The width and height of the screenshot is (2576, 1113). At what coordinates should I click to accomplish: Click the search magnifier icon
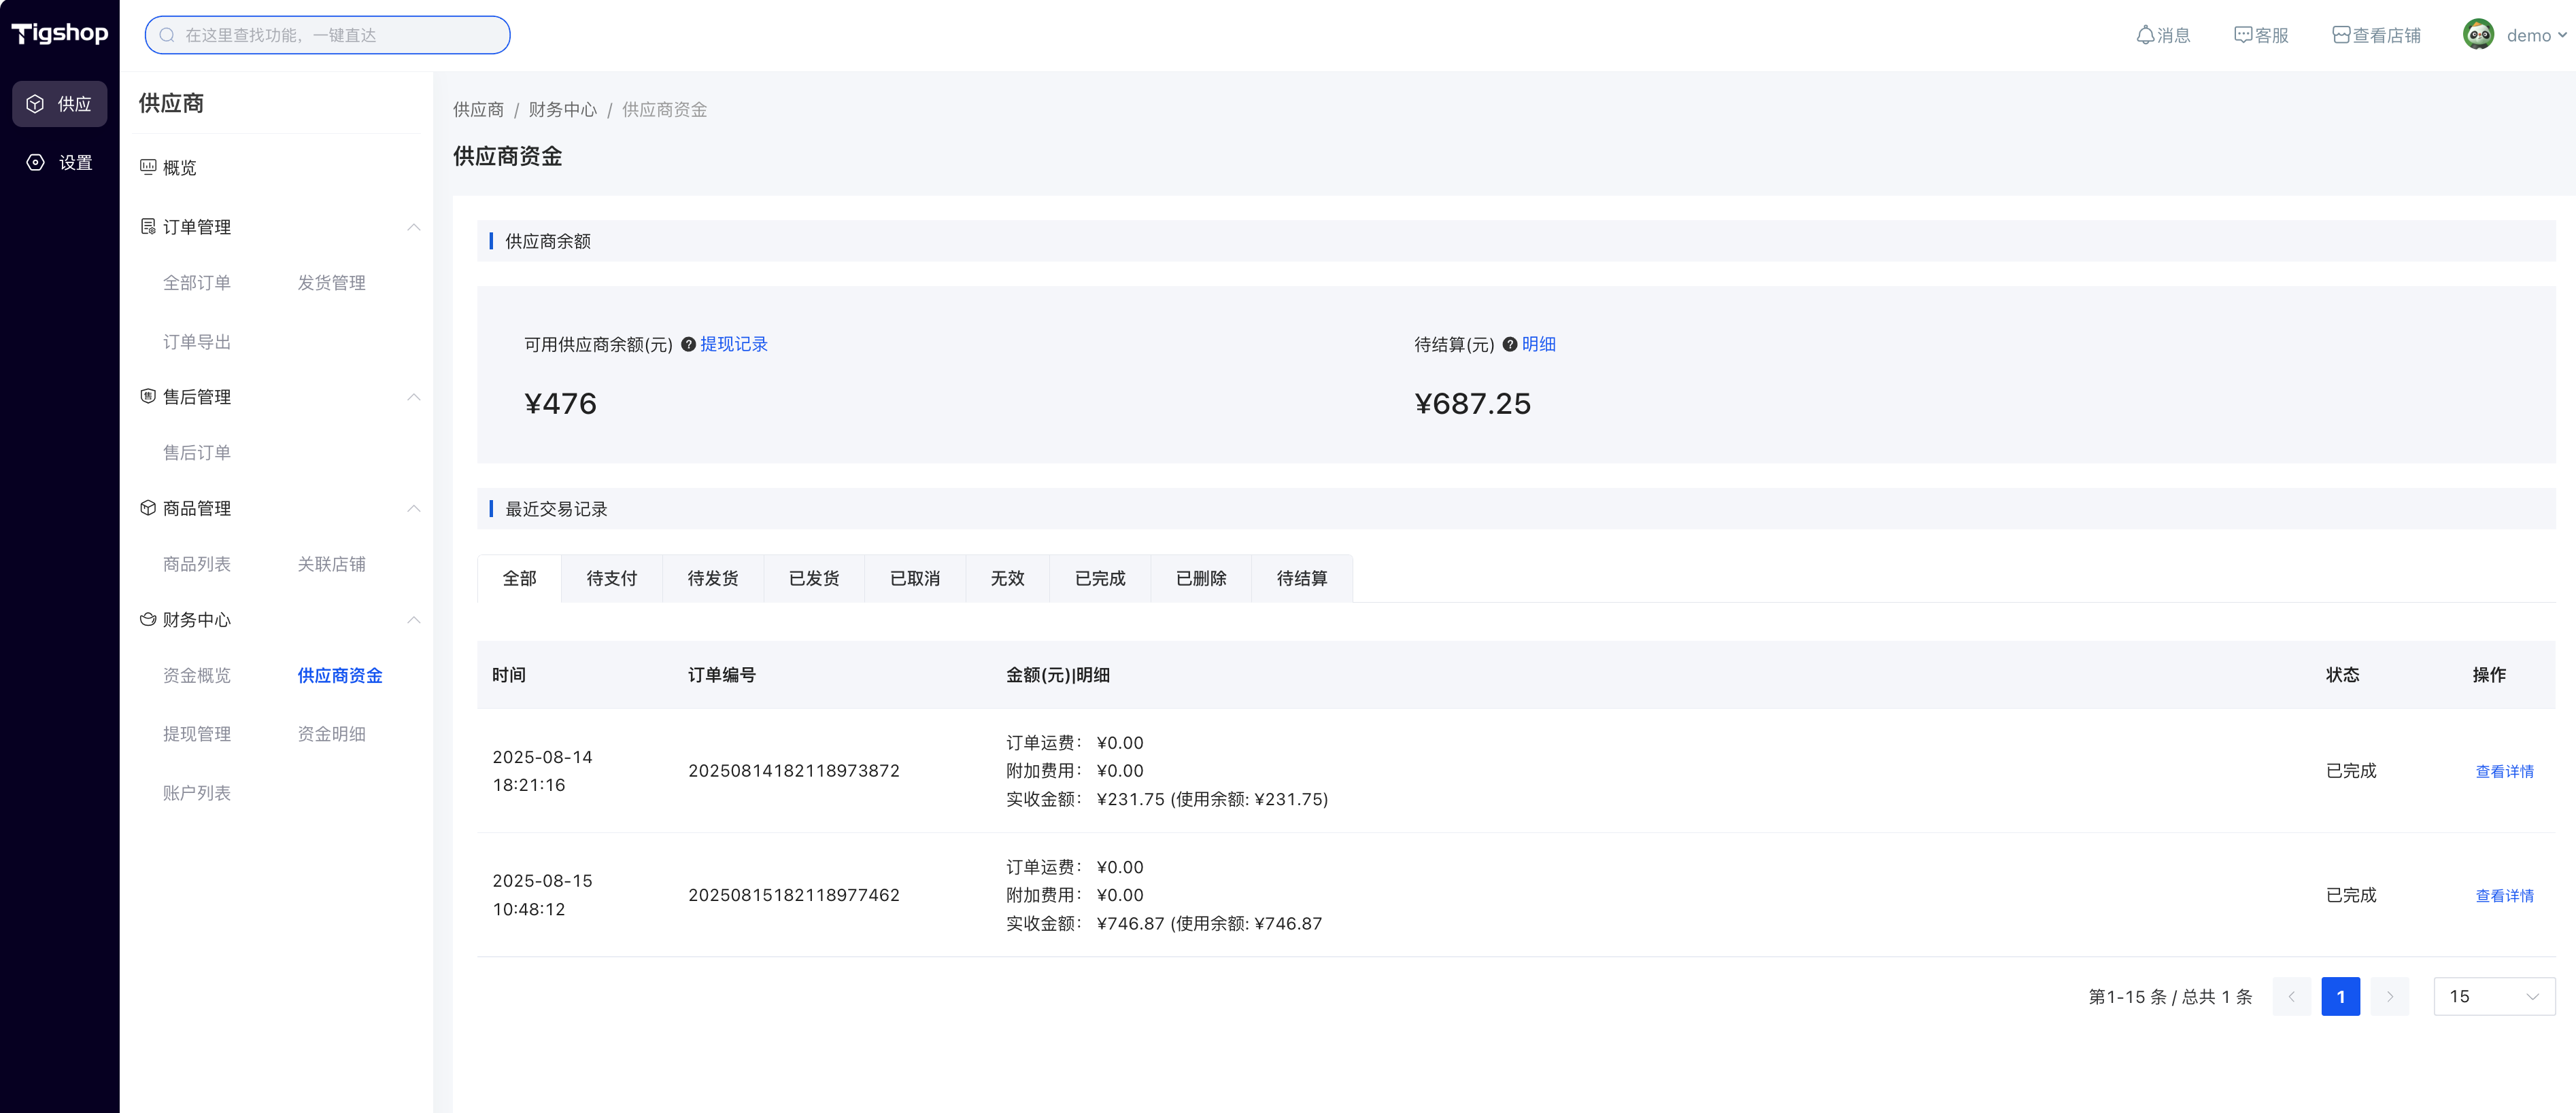pos(167,35)
